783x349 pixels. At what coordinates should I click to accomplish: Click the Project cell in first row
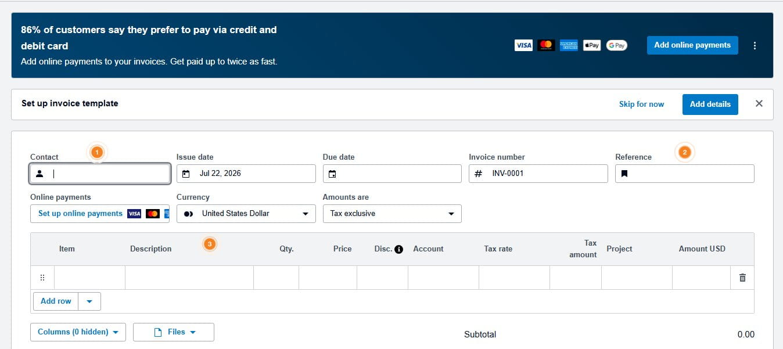pyautogui.click(x=637, y=278)
